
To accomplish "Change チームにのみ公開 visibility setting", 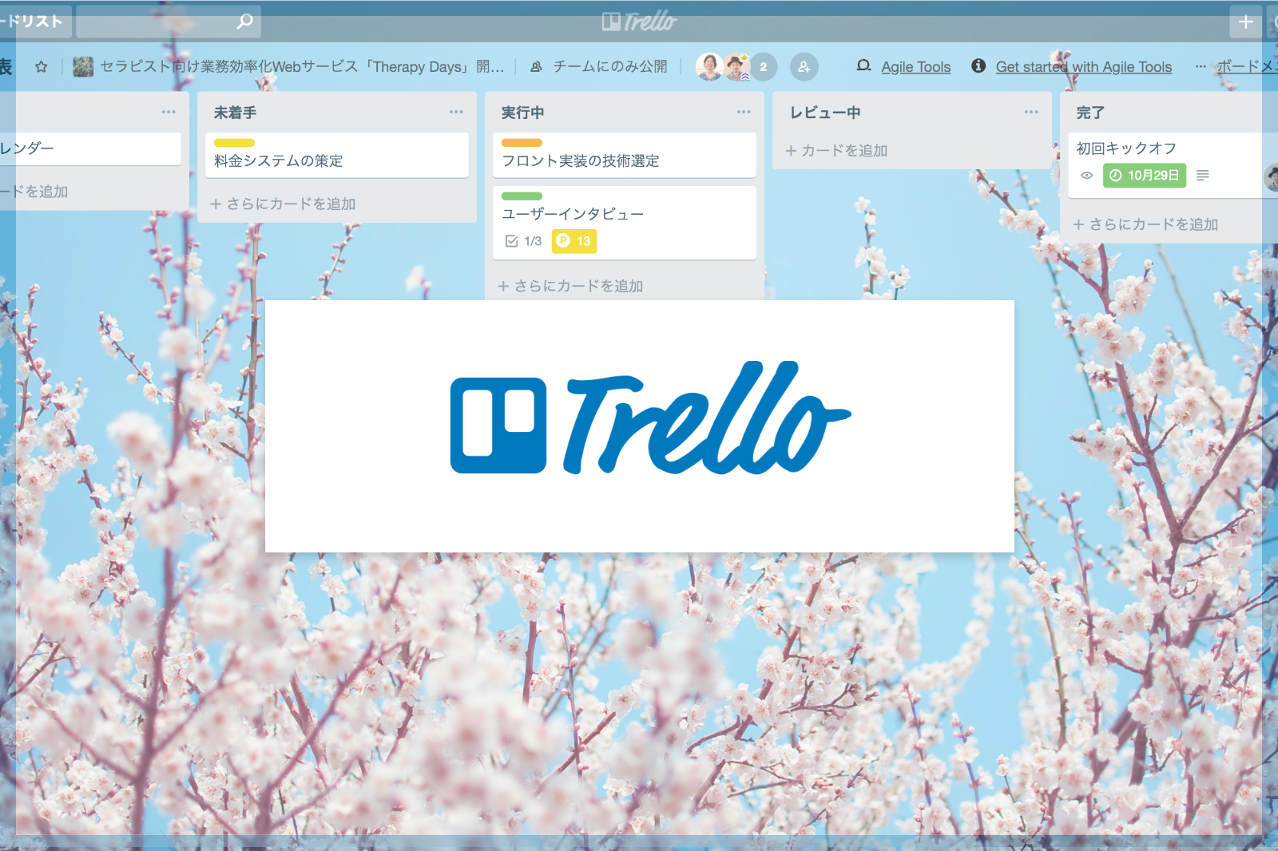I will point(599,67).
